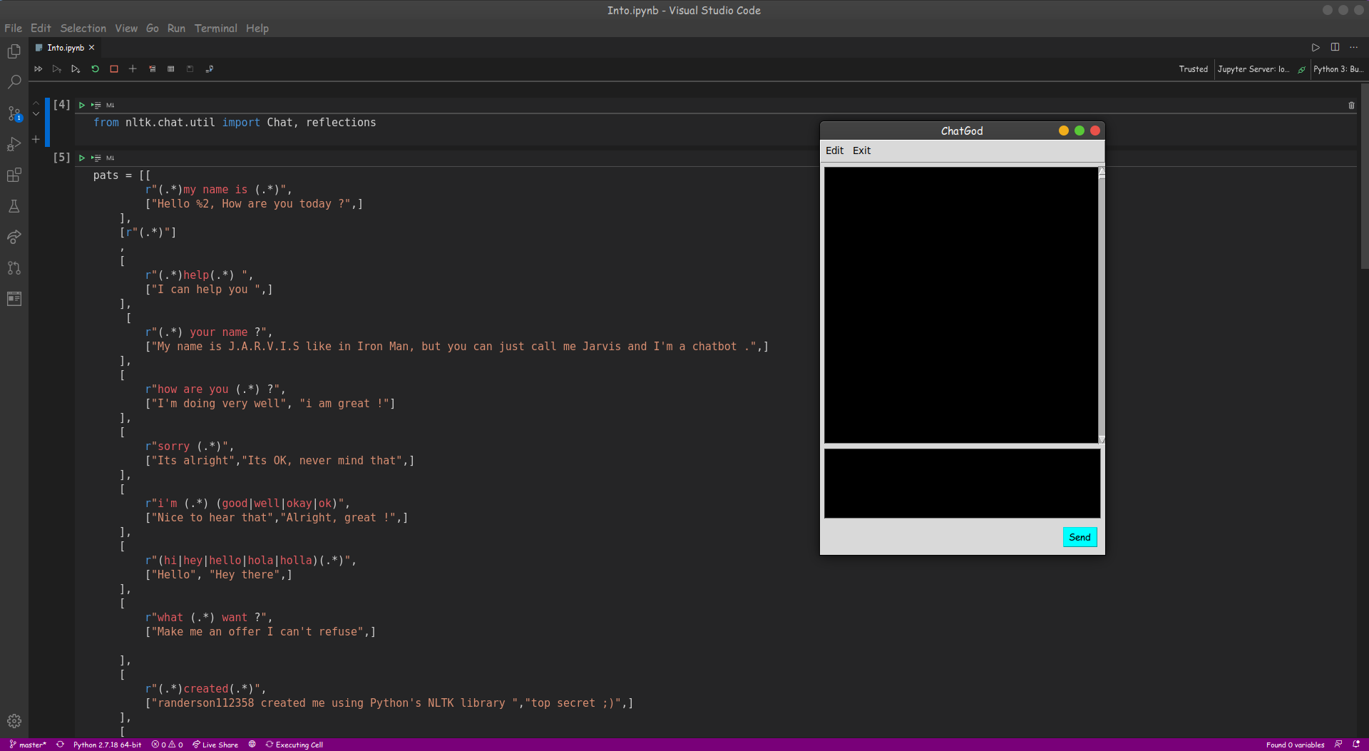Open the Terminal menu
Viewport: 1369px width, 751px height.
[216, 29]
